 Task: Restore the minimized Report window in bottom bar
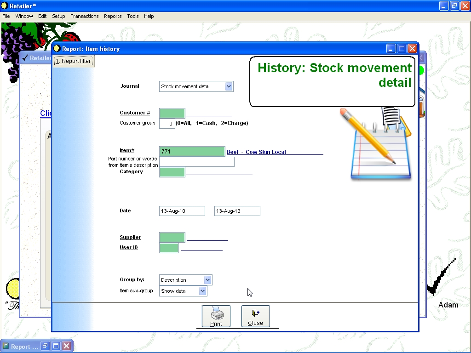[x=45, y=346]
